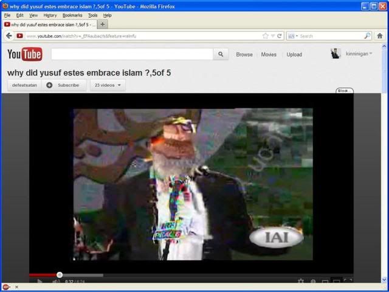
Task: Open the Tools menu
Action: pos(93,15)
